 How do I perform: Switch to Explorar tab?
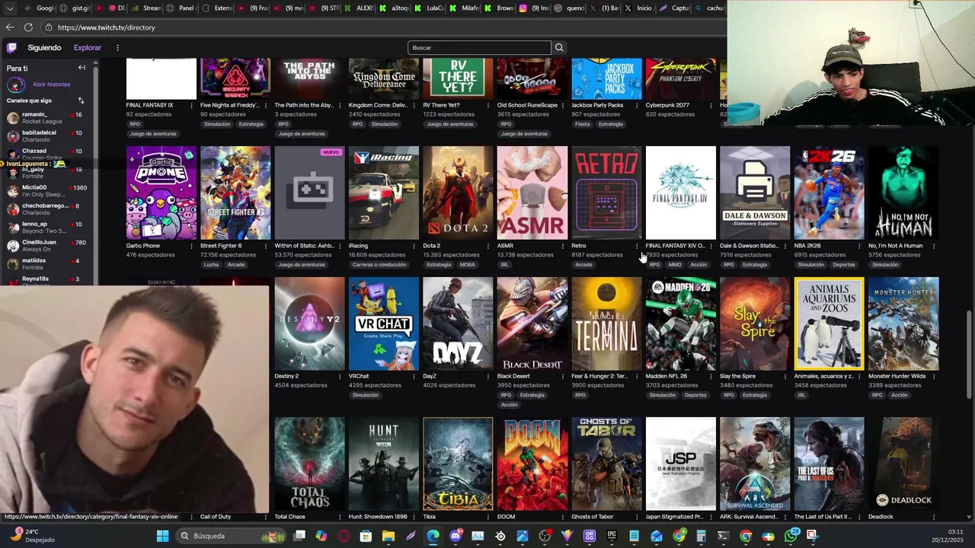click(88, 48)
